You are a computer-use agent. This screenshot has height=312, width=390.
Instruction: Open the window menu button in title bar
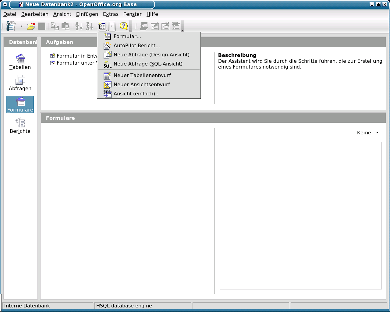click(5, 5)
